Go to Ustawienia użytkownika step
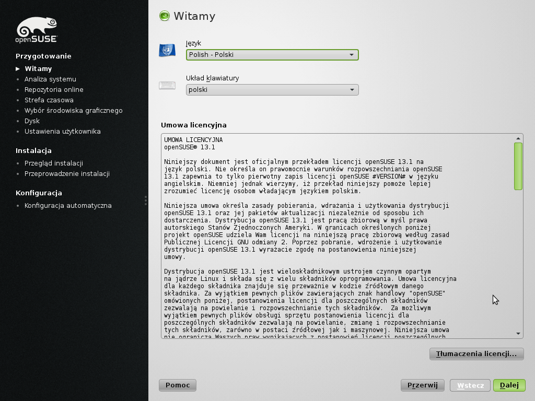The height and width of the screenshot is (401, 535). 62,132
